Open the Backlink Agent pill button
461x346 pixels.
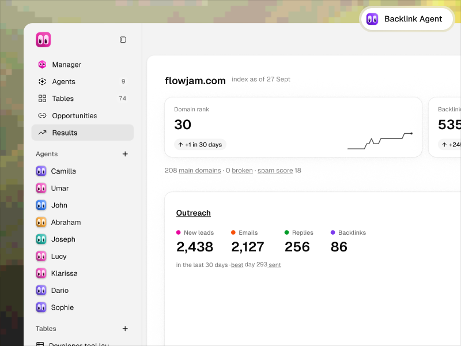click(x=407, y=19)
